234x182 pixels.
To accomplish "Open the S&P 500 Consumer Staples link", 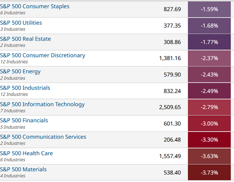I will tap(34, 6).
